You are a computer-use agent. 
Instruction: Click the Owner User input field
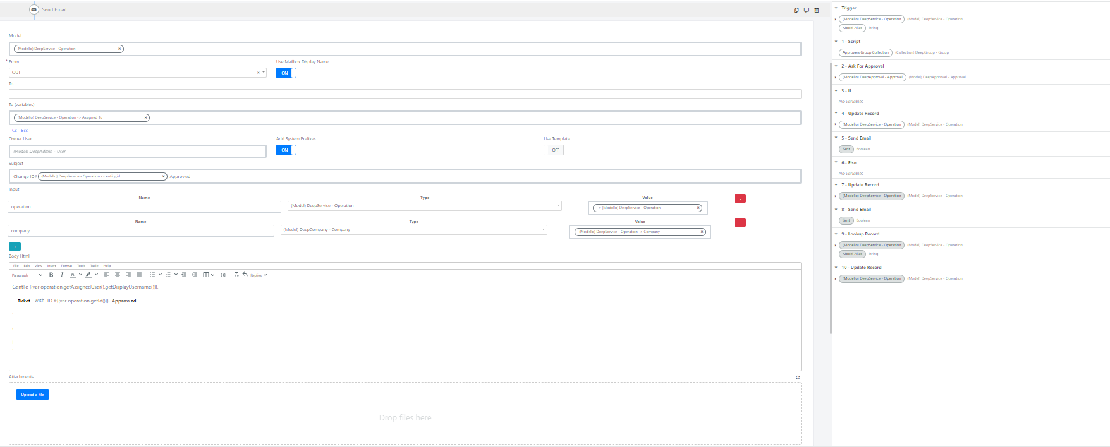137,152
